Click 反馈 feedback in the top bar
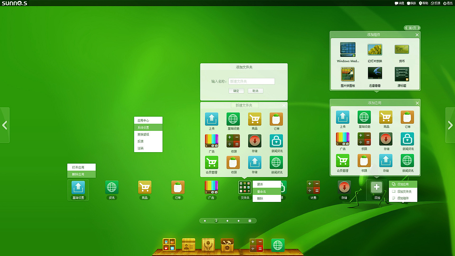455x256 pixels. [x=435, y=3]
